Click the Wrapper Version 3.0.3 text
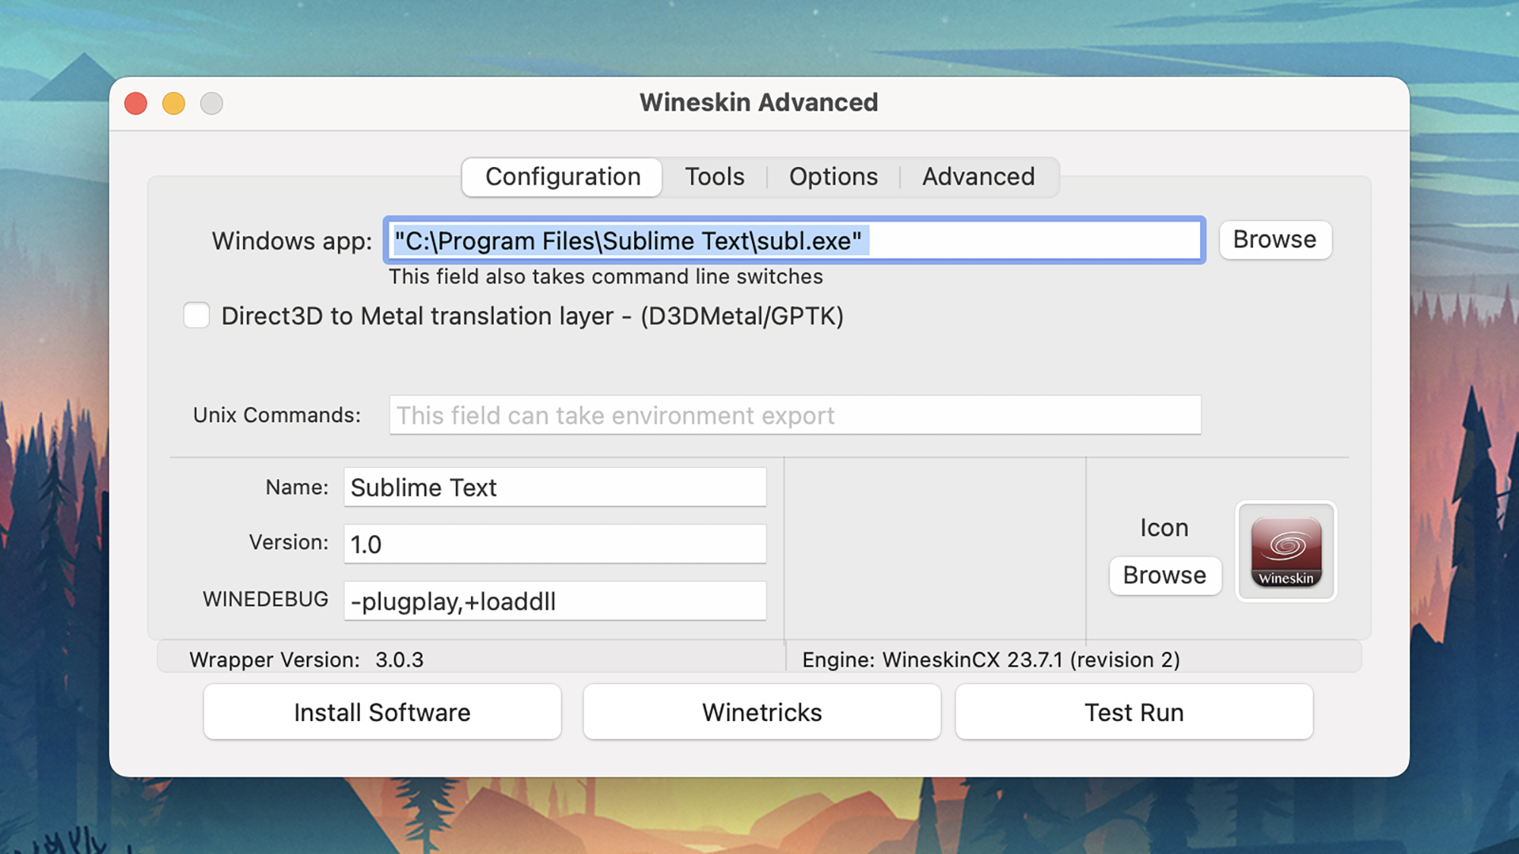The width and height of the screenshot is (1519, 854). [306, 660]
